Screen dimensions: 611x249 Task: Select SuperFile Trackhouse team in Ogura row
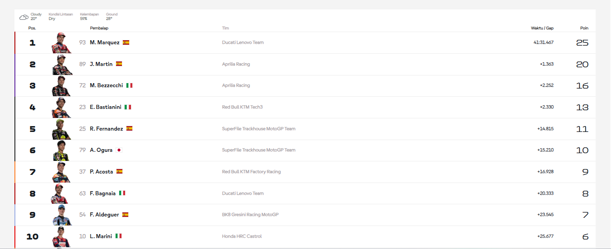[259, 150]
